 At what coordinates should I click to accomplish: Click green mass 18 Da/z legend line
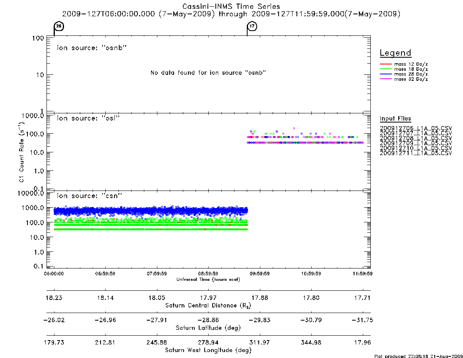point(386,69)
